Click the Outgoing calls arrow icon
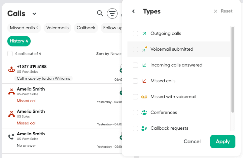 (x=144, y=34)
